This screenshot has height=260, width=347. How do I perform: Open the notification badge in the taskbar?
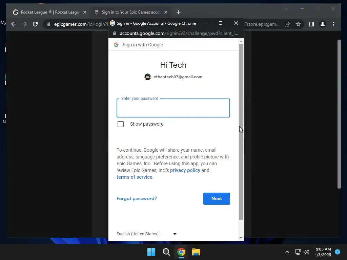click(338, 252)
